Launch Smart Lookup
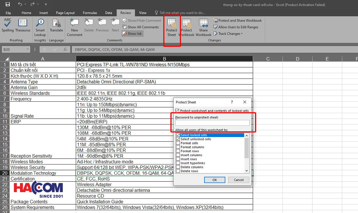Image resolution: width=358 pixels, height=213 pixels. pos(40,27)
